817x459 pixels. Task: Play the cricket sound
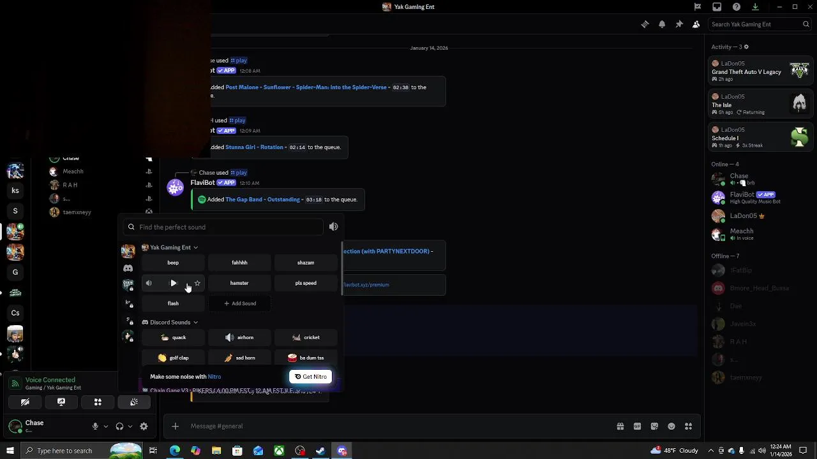pos(306,337)
